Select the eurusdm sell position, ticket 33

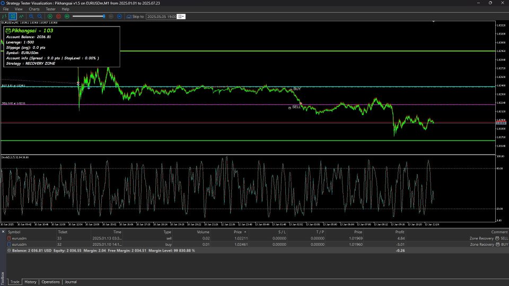click(x=258, y=238)
